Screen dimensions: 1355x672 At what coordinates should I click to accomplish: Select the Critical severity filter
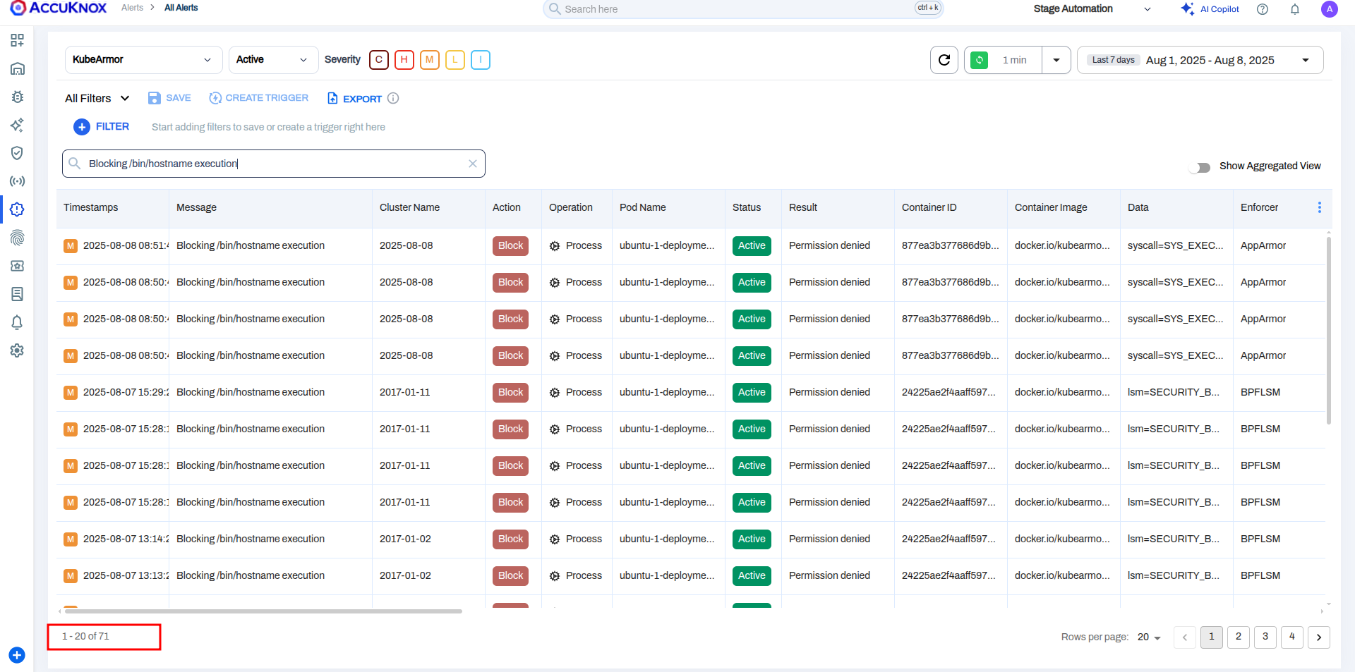click(379, 60)
